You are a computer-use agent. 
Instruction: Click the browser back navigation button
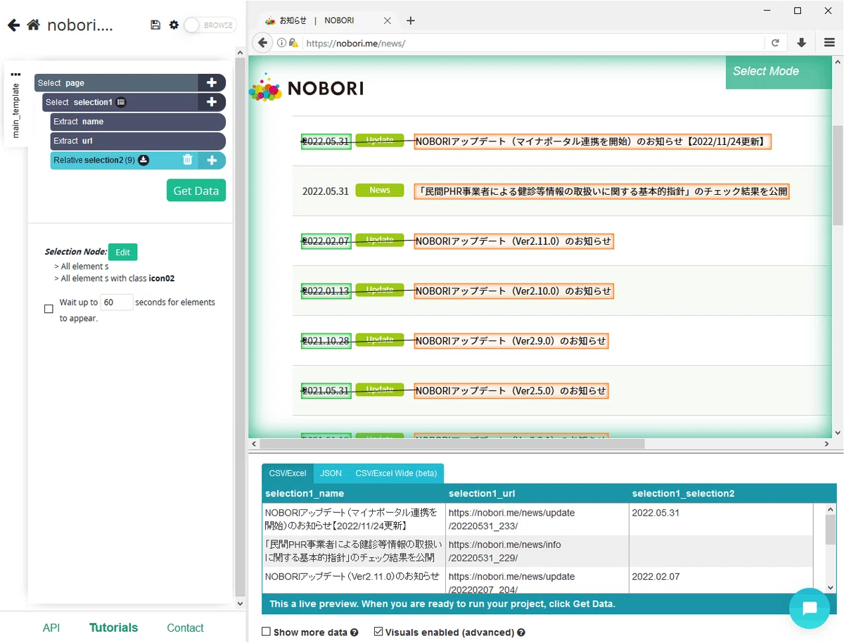coord(263,43)
